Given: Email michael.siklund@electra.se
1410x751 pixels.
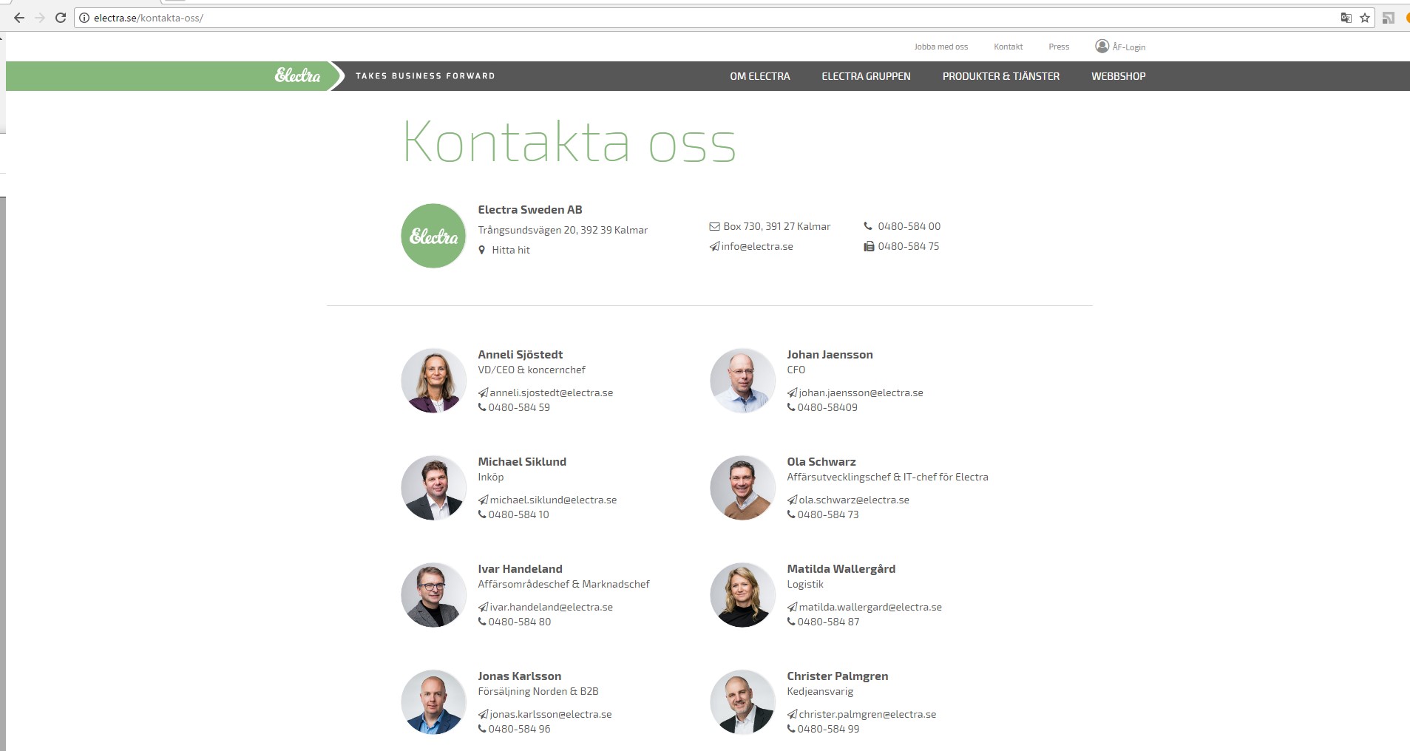Looking at the screenshot, I should point(553,500).
